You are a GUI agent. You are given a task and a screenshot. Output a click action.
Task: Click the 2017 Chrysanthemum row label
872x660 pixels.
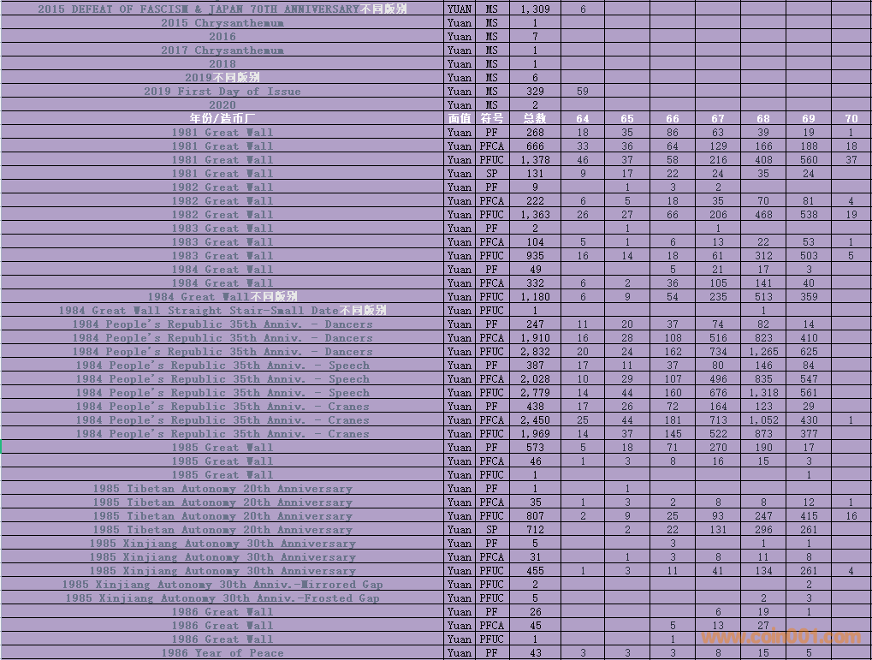(222, 51)
